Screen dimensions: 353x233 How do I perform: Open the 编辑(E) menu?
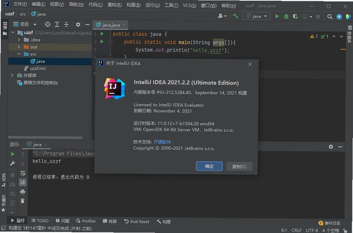tap(38, 4)
